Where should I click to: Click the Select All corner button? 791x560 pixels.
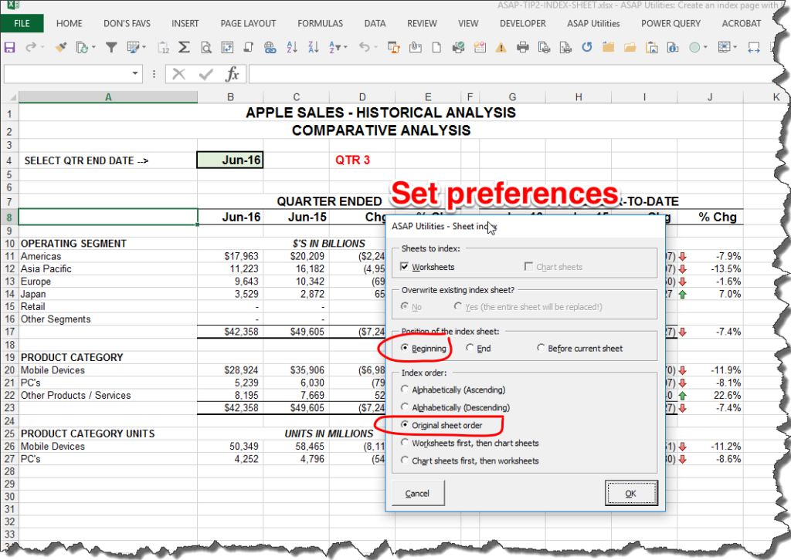[x=9, y=96]
